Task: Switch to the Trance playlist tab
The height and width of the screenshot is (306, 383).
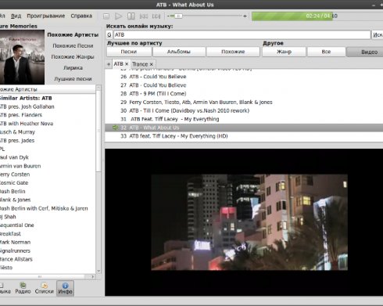Action: [x=140, y=64]
